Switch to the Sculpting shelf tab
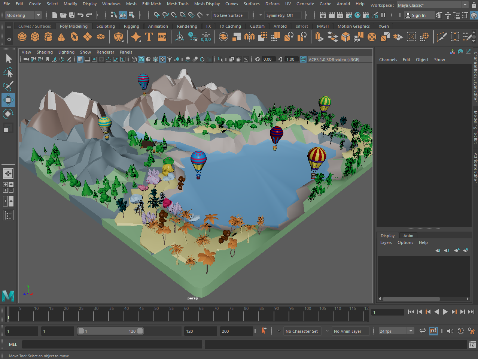This screenshot has width=478, height=359. coord(106,26)
